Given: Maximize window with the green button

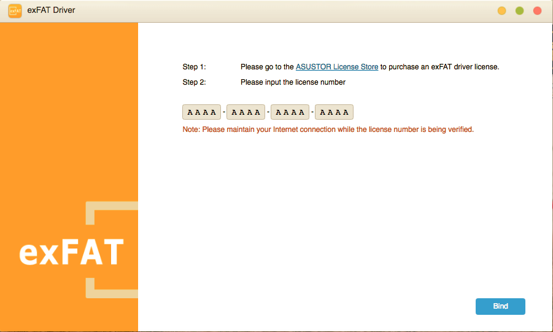Looking at the screenshot, I should (519, 11).
